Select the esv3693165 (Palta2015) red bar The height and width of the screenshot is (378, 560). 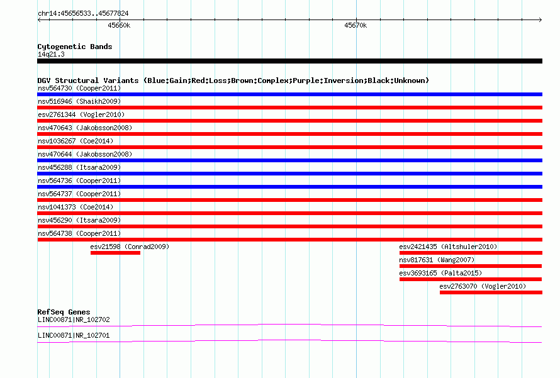tap(471, 279)
